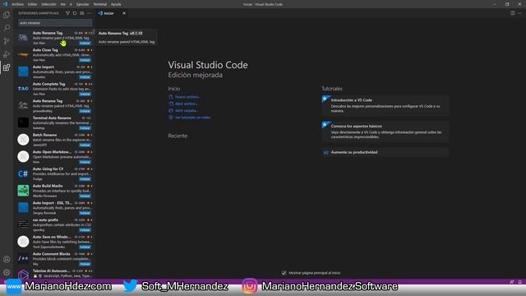The height and width of the screenshot is (296, 526).
Task: Open the Terminal menu
Action: point(100,4)
